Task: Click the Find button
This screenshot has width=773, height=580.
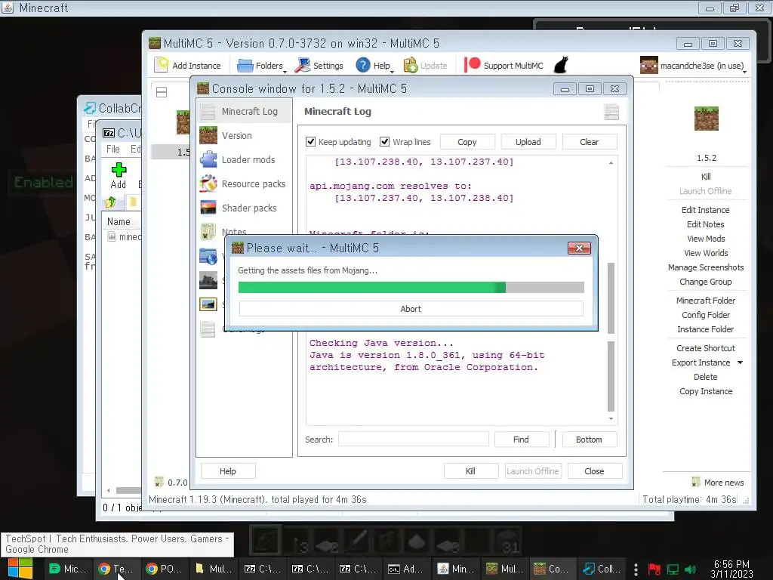Action: 521,440
